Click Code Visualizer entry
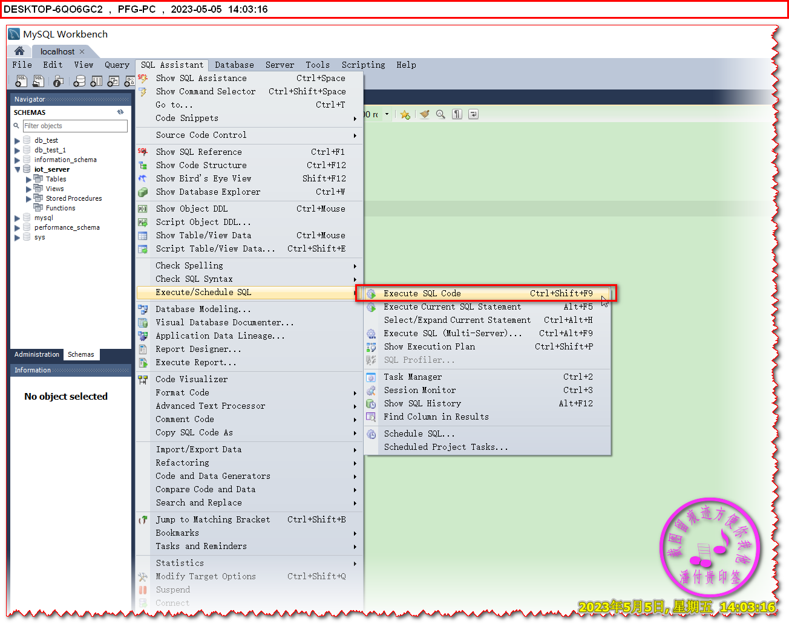Screen dimensions: 789x627 [x=249, y=379]
